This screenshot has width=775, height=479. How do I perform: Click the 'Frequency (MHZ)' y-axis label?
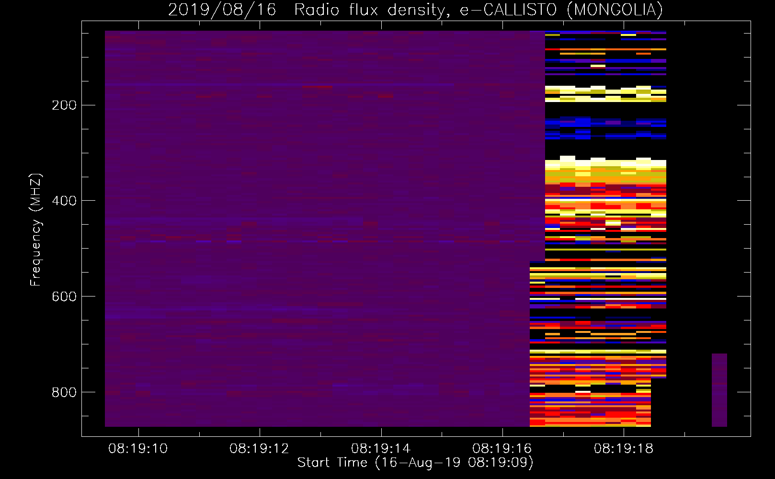36,230
